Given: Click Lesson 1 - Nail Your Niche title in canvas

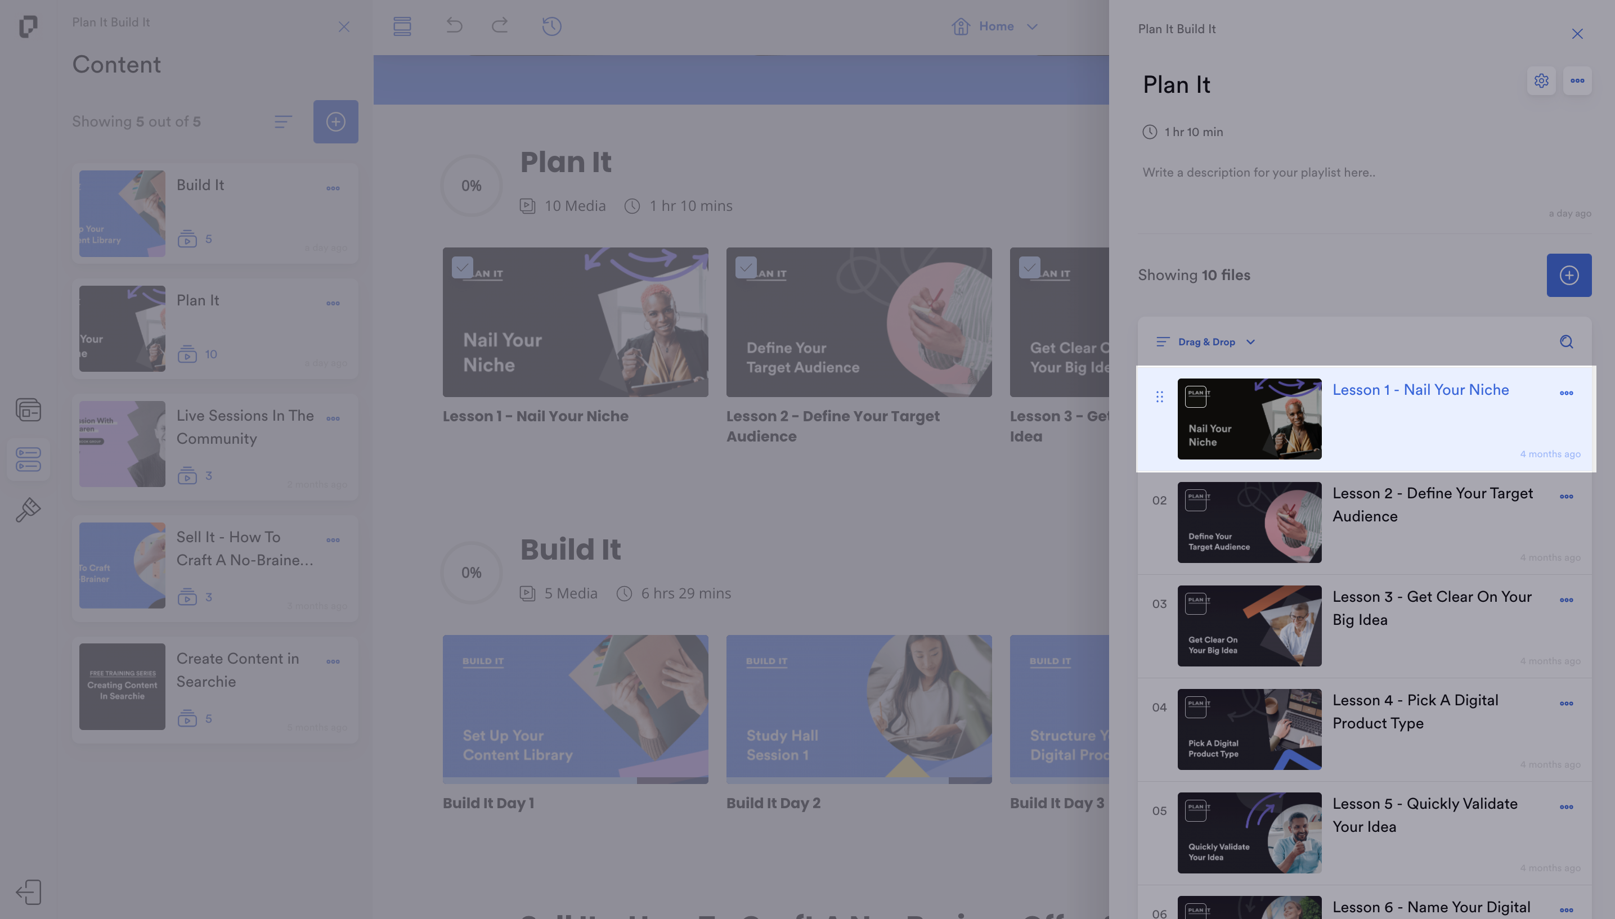Looking at the screenshot, I should point(535,417).
